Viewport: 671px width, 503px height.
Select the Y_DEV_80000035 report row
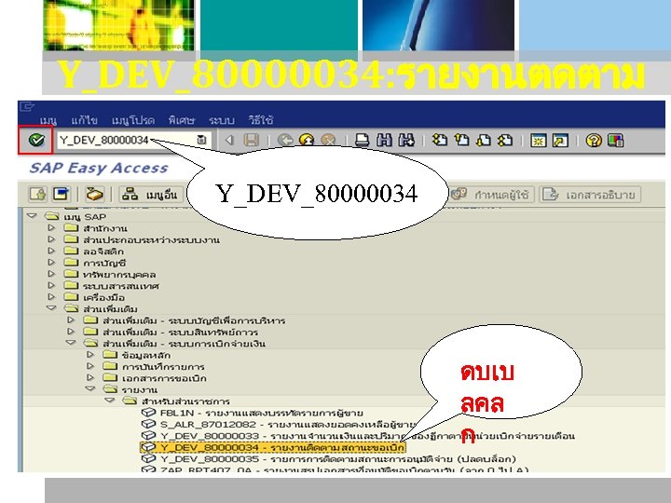[x=329, y=459]
